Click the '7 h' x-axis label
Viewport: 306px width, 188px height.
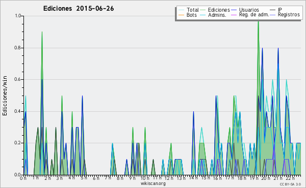point(108,178)
